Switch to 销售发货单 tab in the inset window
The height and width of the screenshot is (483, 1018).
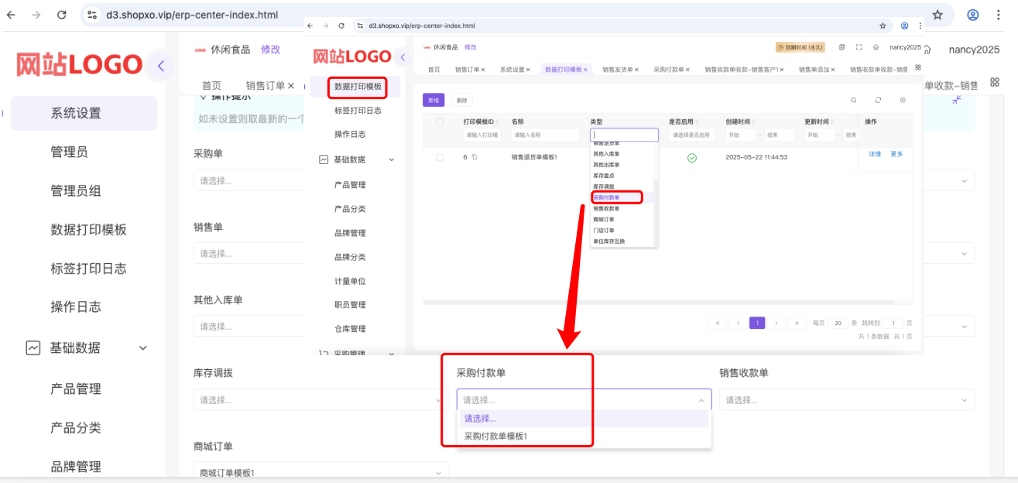617,69
